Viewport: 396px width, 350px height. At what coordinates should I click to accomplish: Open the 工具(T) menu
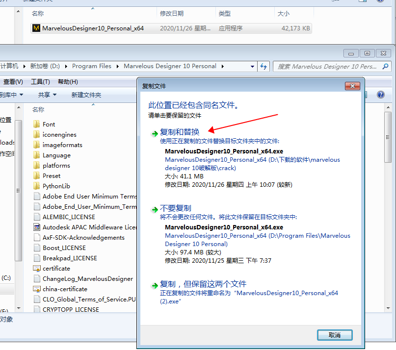[x=40, y=82]
